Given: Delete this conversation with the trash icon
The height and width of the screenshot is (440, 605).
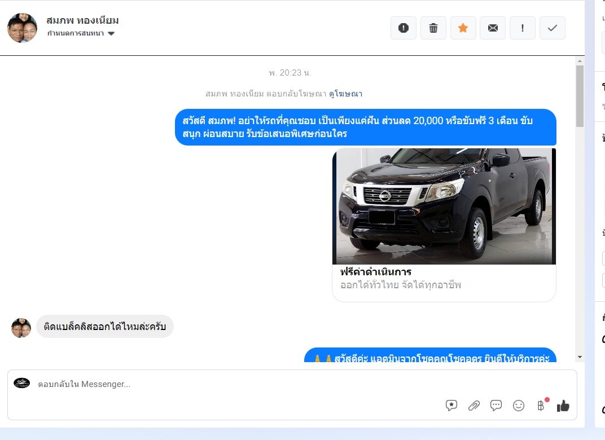Looking at the screenshot, I should pos(433,28).
